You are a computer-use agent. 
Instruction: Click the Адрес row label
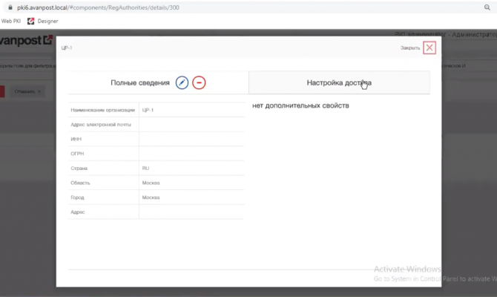[78, 212]
